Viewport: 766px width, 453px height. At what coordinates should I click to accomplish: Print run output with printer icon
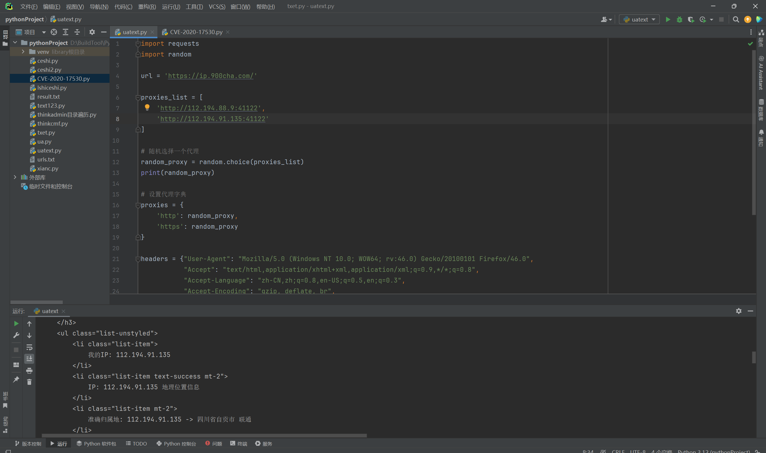pos(29,370)
